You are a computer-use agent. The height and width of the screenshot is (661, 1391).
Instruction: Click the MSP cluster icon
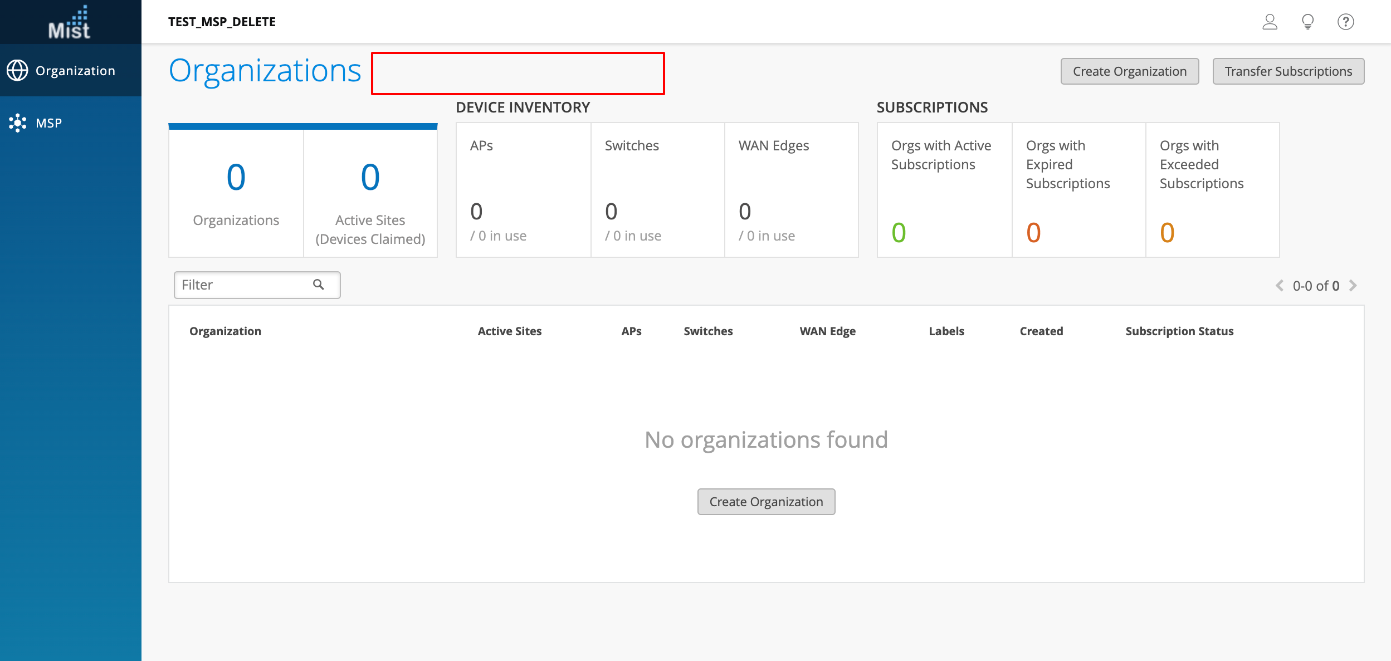17,123
